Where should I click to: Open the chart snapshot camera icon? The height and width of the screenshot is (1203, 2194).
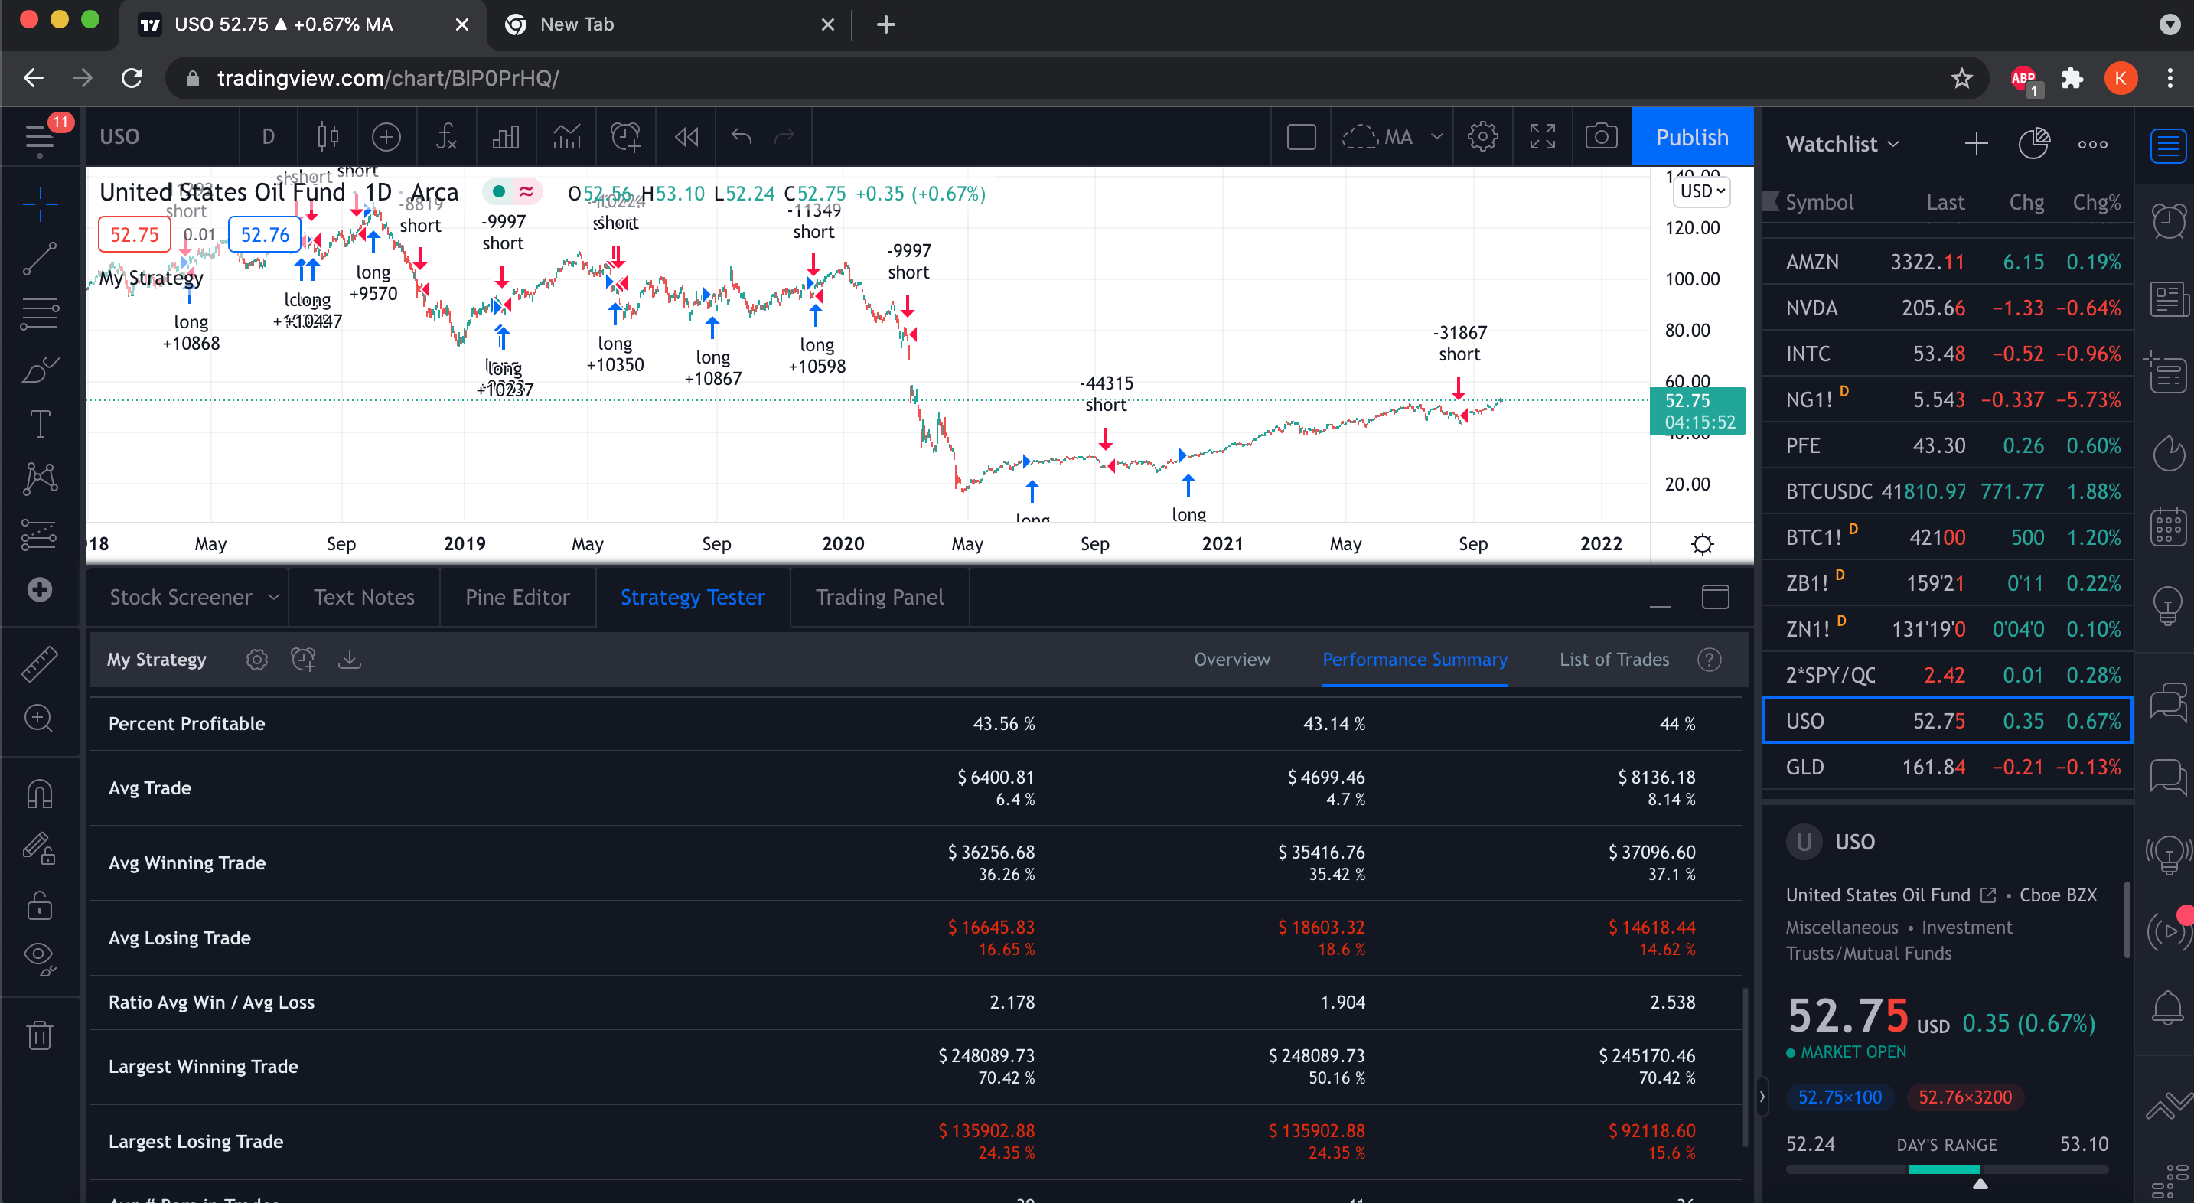pos(1600,136)
